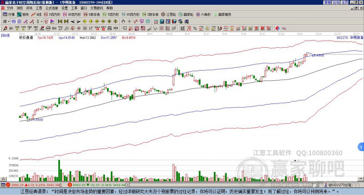Click the yin-yang icon
The height and width of the screenshot is (195, 364).
(278, 28)
